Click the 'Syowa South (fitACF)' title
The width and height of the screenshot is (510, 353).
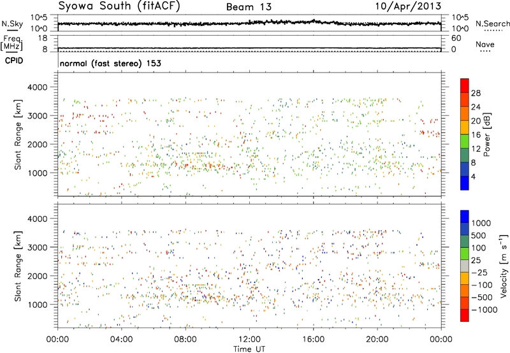(x=119, y=6)
